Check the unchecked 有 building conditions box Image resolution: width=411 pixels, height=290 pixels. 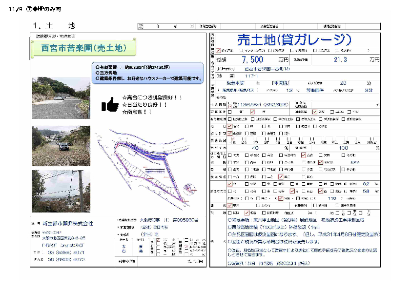click(x=230, y=112)
